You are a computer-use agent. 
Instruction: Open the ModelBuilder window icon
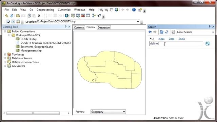(x=94, y=16)
